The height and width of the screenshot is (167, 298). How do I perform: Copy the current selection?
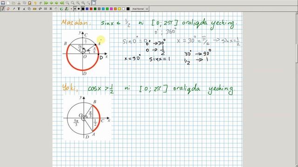pos(24,3)
